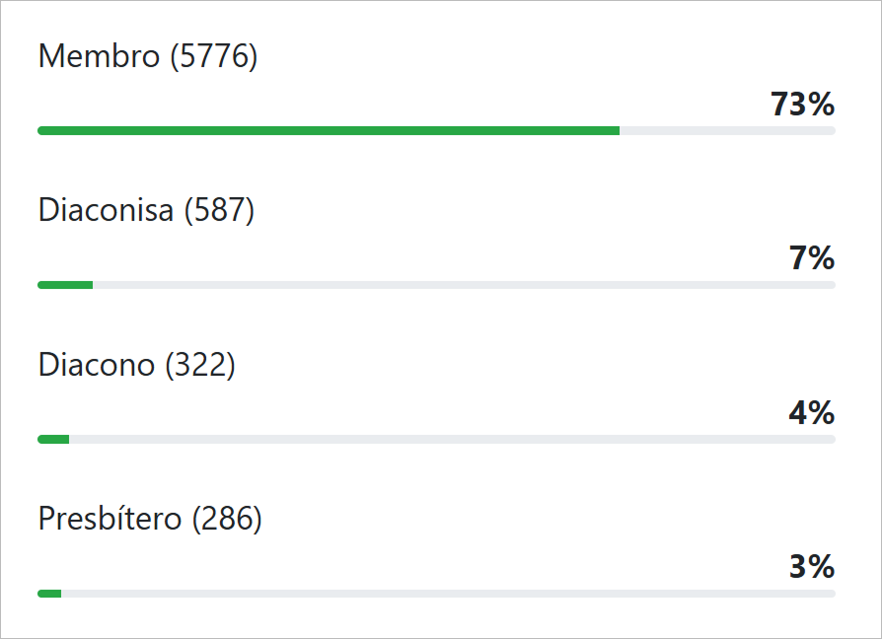Click the gray unfilled part of Diacono bar

pos(452,439)
